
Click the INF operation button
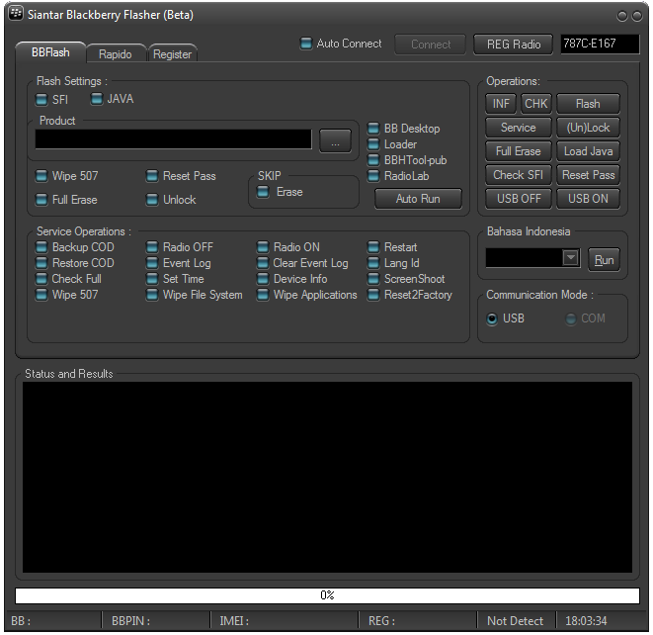[x=501, y=104]
